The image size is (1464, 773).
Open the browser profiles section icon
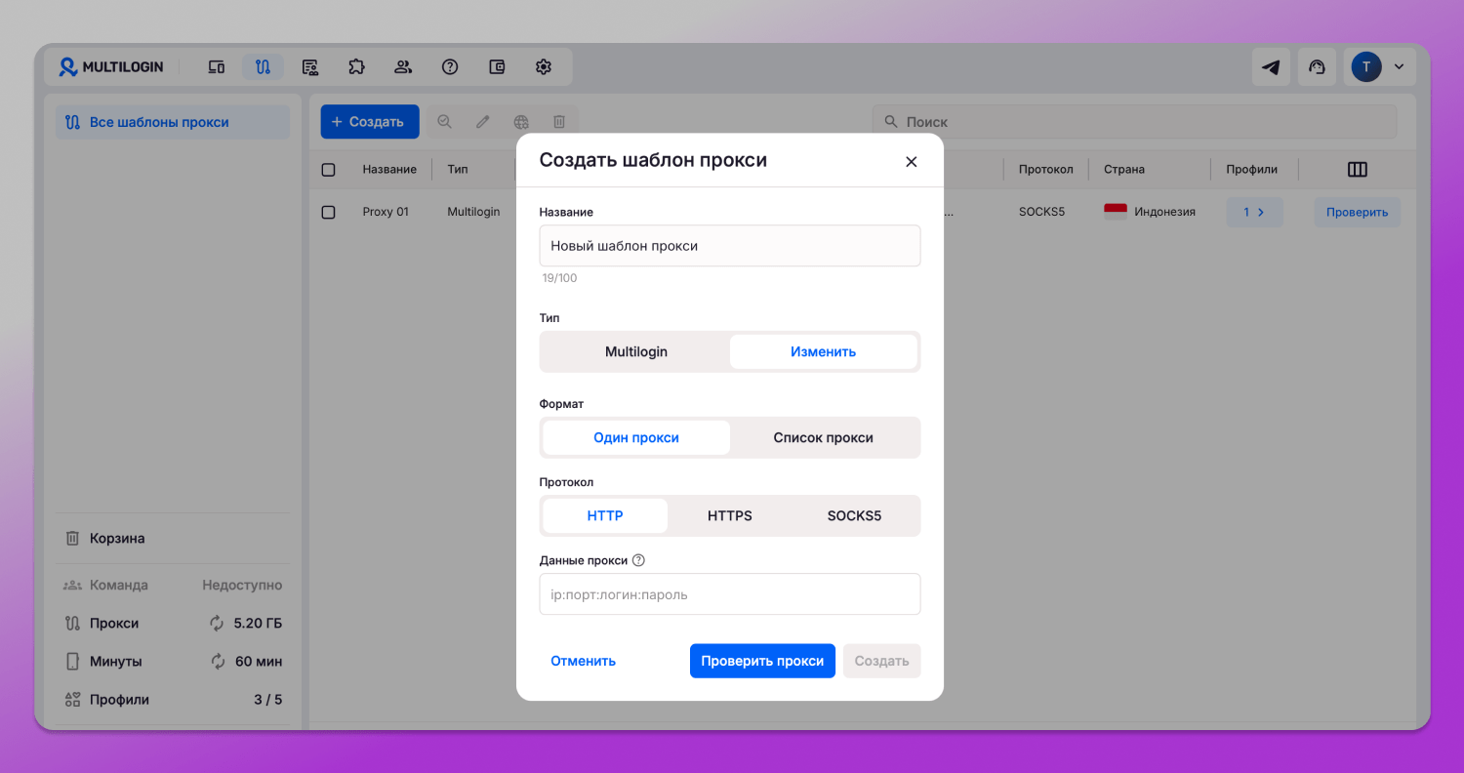coord(217,67)
